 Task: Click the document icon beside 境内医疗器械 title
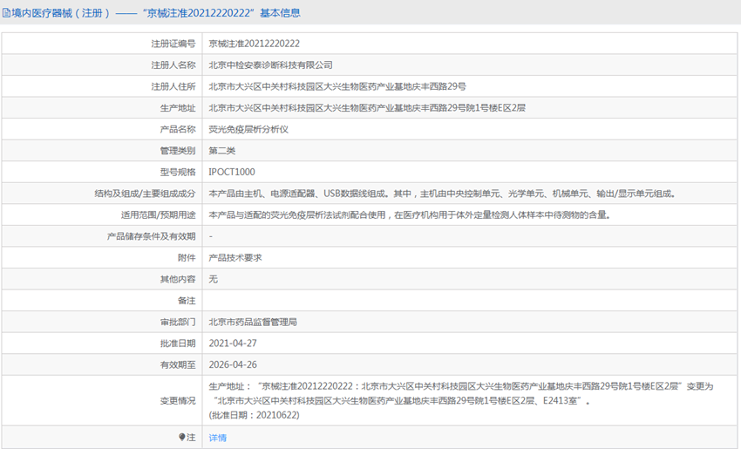pos(6,13)
